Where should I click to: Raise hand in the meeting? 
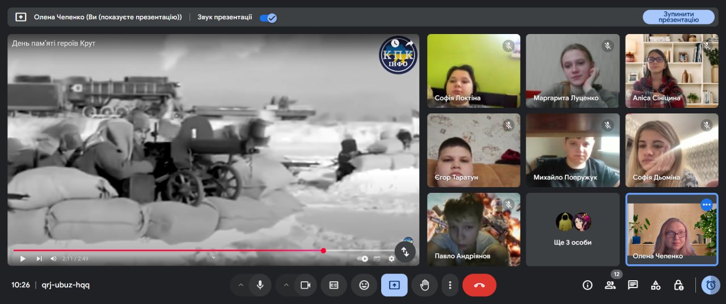click(x=424, y=285)
